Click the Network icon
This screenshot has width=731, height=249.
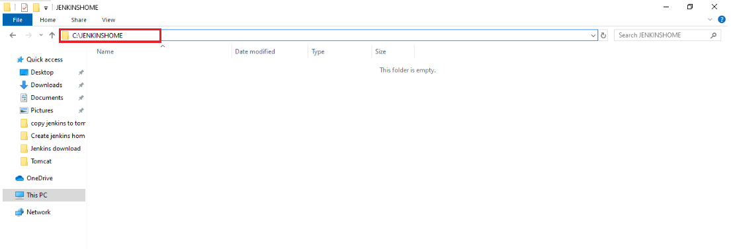tap(19, 212)
